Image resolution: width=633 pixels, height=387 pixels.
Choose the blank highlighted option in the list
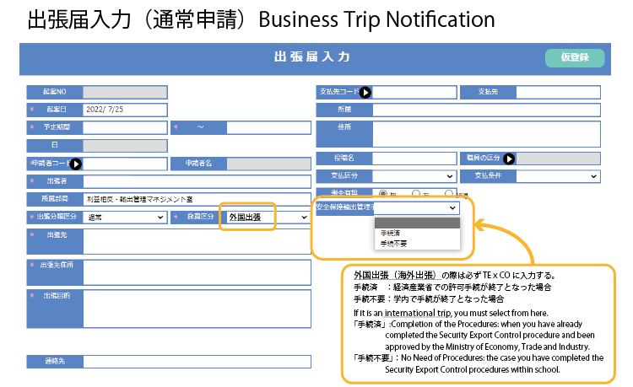[417, 223]
